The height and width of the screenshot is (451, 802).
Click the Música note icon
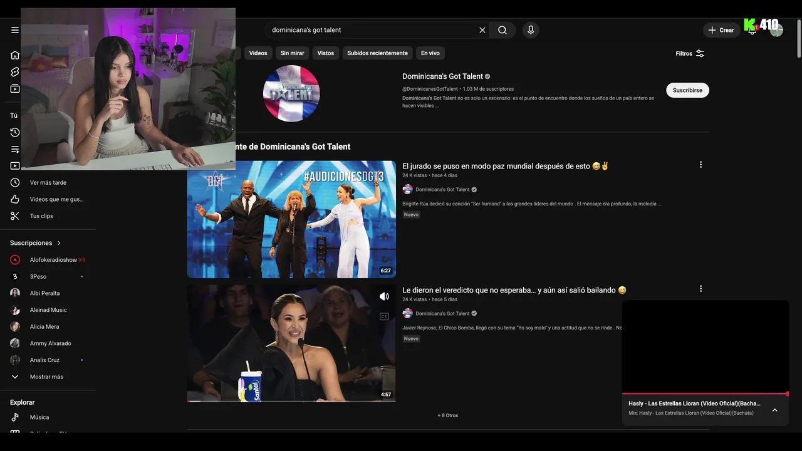tap(15, 417)
